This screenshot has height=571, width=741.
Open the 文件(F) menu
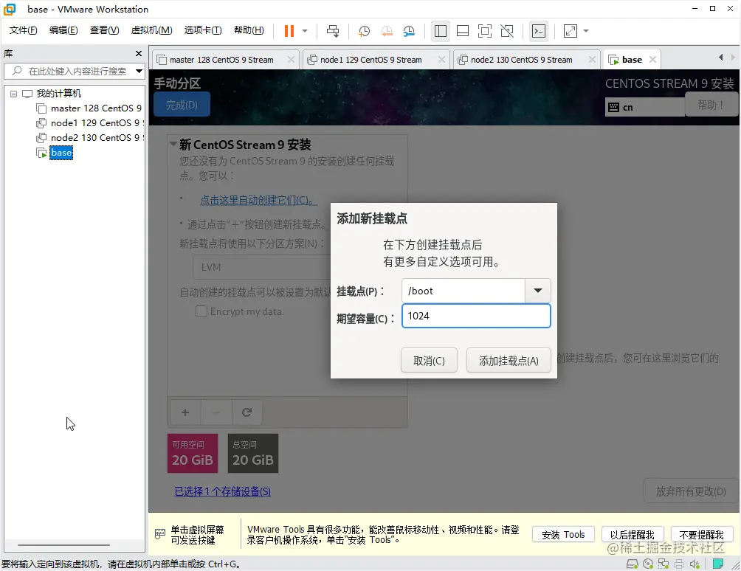point(23,30)
